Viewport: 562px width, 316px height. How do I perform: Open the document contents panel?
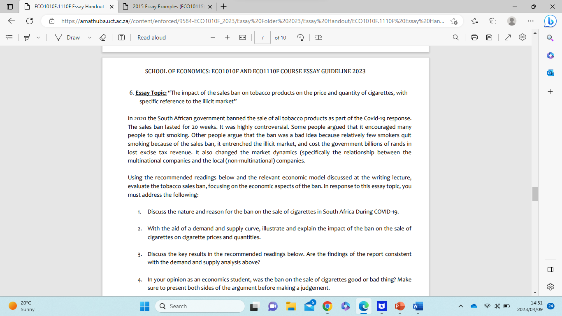point(9,37)
